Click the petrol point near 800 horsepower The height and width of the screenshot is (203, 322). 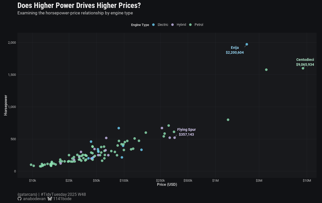(x=228, y=120)
